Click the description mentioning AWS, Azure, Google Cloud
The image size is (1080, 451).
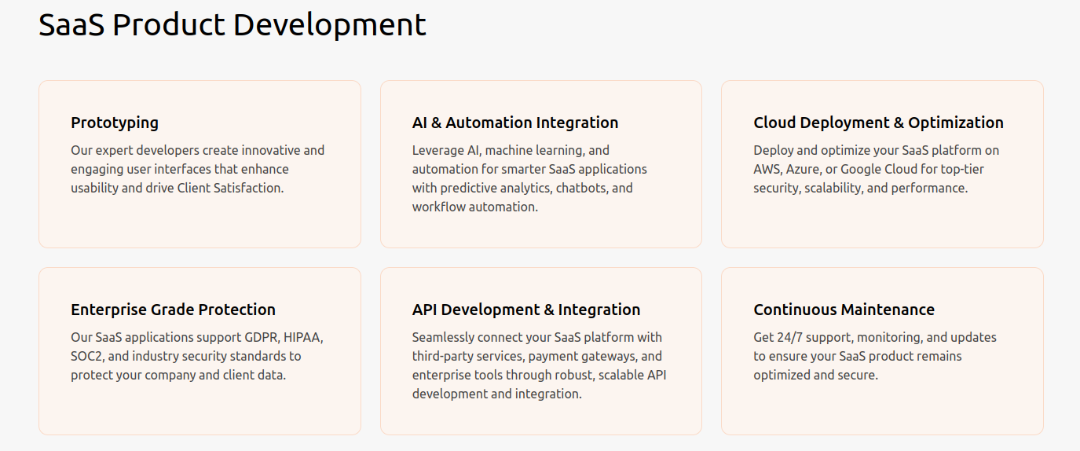click(x=877, y=169)
